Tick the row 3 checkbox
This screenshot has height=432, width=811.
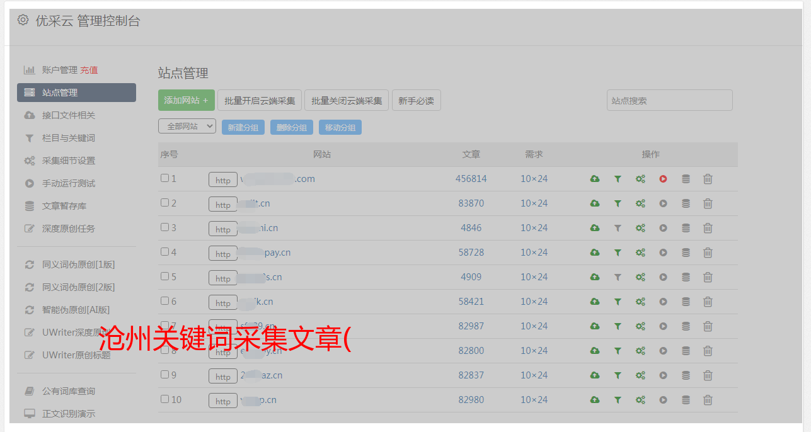coord(164,227)
